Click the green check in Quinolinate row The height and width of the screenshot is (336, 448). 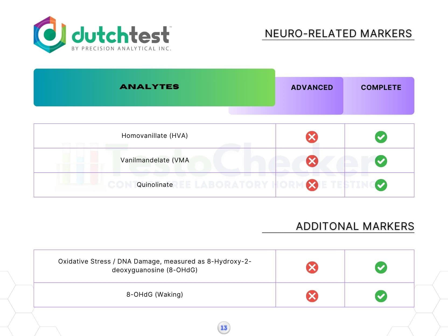point(381,185)
